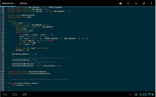Tap the Android home button
The width and height of the screenshot is (156, 97).
15,94
